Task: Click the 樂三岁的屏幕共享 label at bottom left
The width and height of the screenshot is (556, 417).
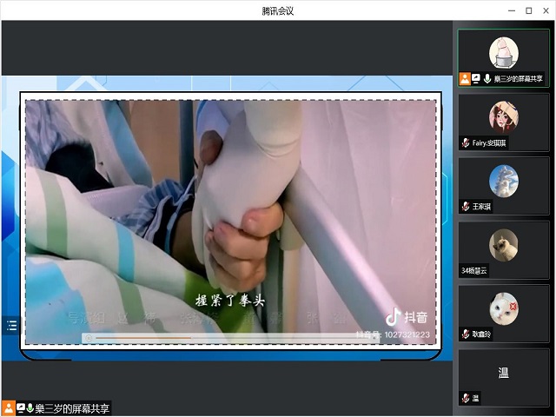Action: [73, 408]
